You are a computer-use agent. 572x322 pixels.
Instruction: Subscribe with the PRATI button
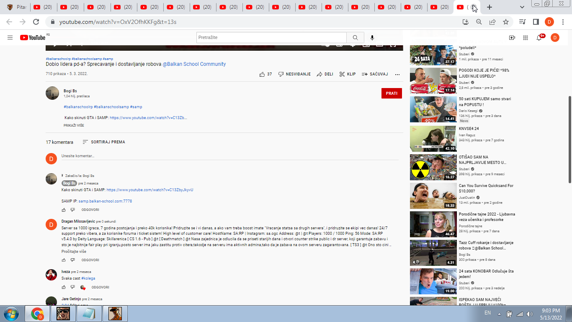point(392,93)
